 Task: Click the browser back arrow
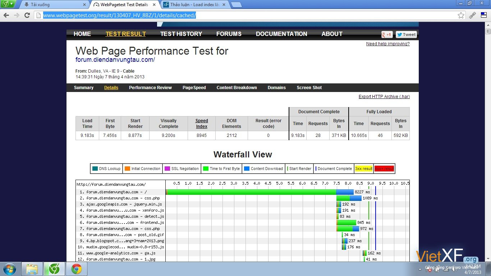pos(6,15)
